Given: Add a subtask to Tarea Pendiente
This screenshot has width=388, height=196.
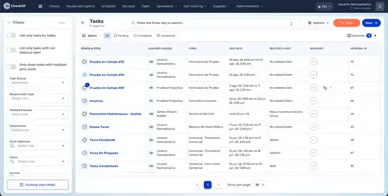Looking at the screenshot, I should 313,140.
